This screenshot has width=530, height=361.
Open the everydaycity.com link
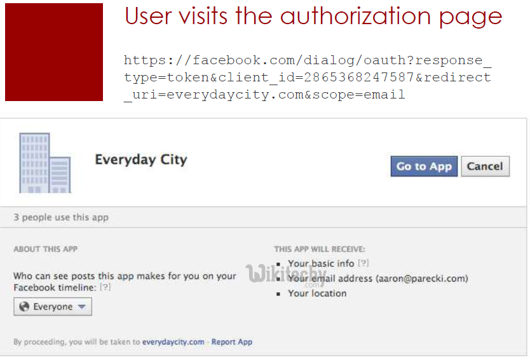[x=173, y=342]
